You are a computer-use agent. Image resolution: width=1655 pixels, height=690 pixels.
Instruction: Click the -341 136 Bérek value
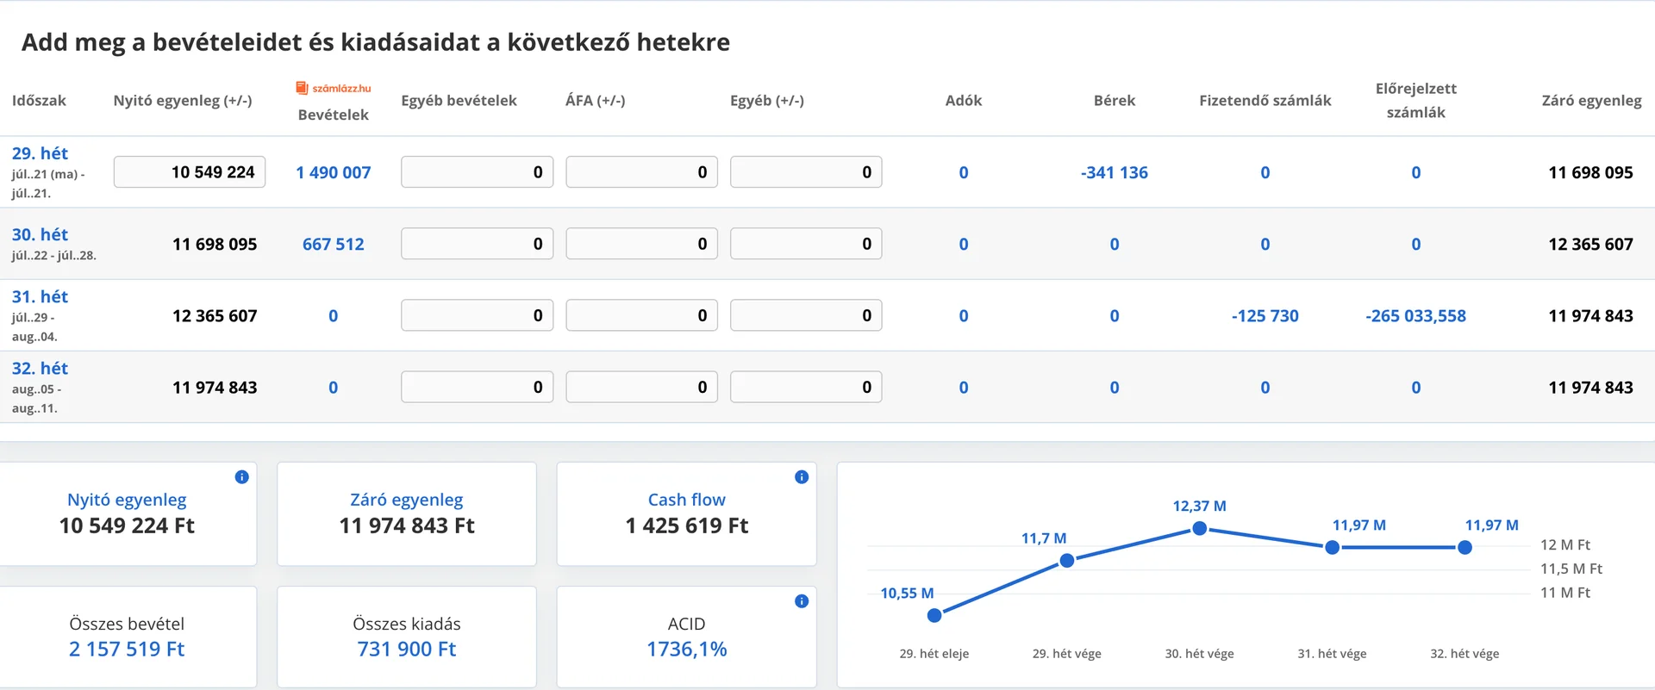[1115, 172]
